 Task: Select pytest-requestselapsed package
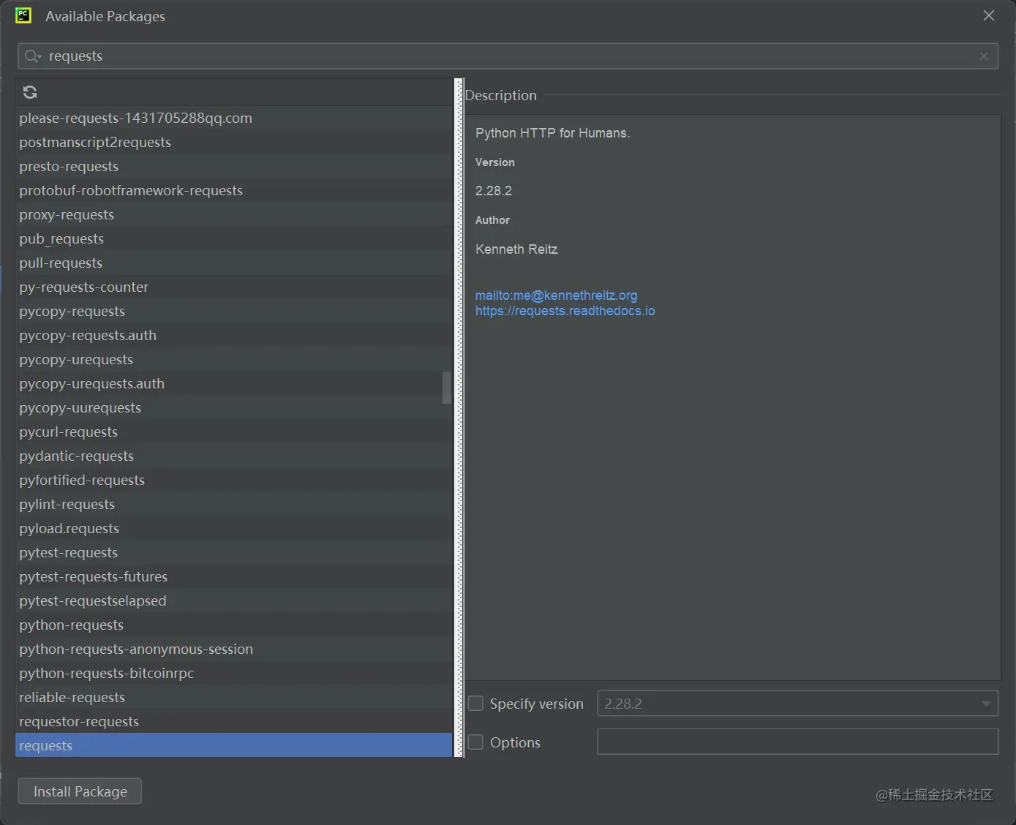pyautogui.click(x=234, y=600)
